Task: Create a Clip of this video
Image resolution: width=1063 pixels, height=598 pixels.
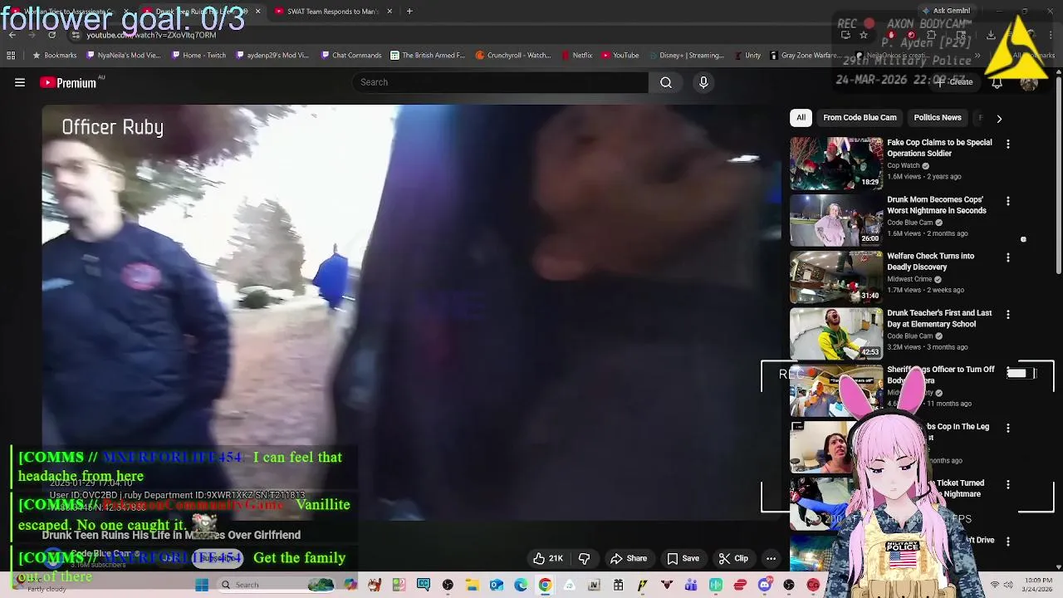Action: pyautogui.click(x=733, y=558)
